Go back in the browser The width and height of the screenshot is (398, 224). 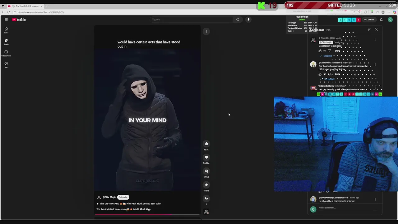coord(3,12)
